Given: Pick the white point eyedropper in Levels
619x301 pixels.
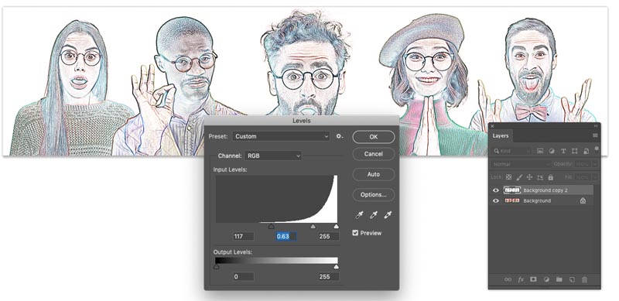Looking at the screenshot, I should (388, 215).
